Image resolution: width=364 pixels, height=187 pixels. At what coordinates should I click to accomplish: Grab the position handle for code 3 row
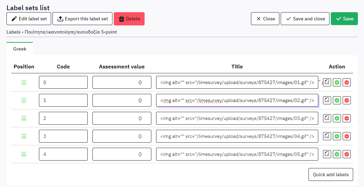pyautogui.click(x=24, y=136)
